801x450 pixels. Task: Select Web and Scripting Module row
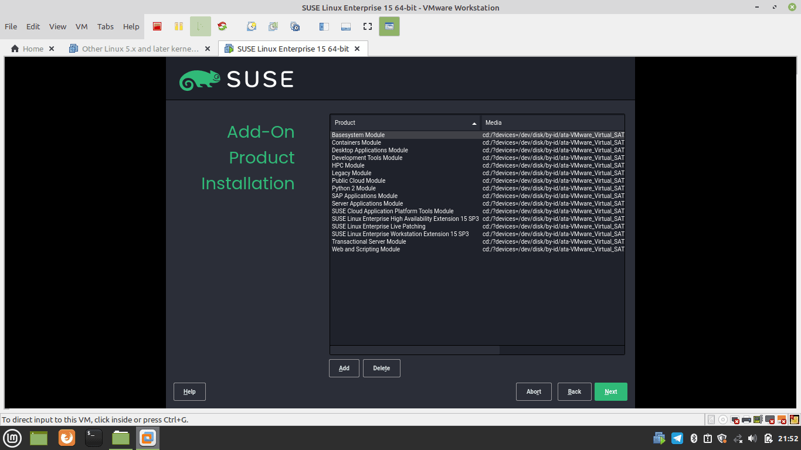477,249
